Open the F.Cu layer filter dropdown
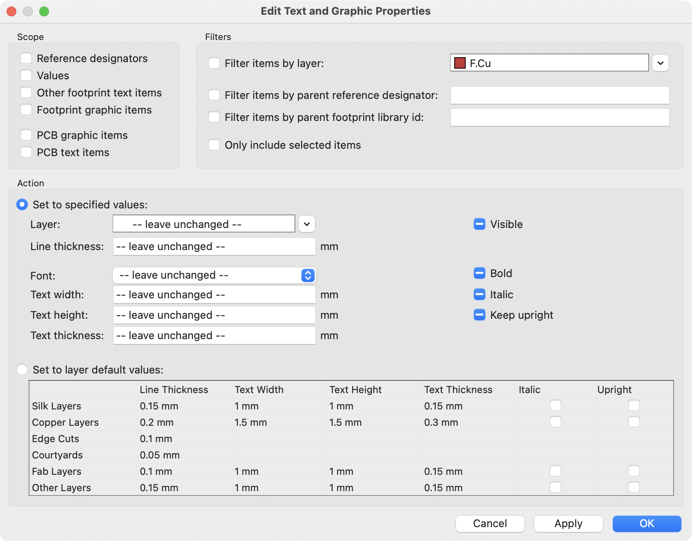Screen dimensions: 692x541 coord(661,63)
